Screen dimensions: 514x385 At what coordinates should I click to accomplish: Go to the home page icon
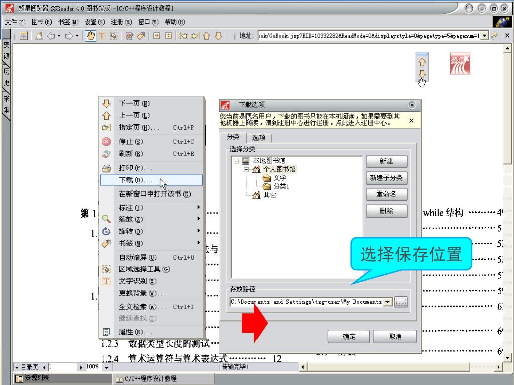(x=39, y=36)
